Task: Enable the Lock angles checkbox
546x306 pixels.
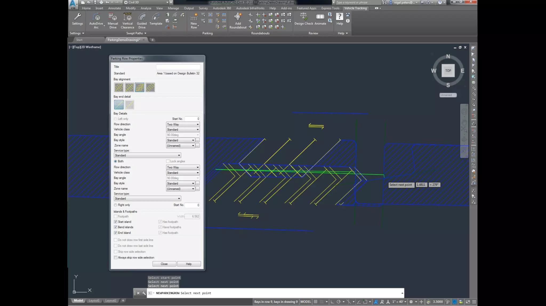Action: 168,161
